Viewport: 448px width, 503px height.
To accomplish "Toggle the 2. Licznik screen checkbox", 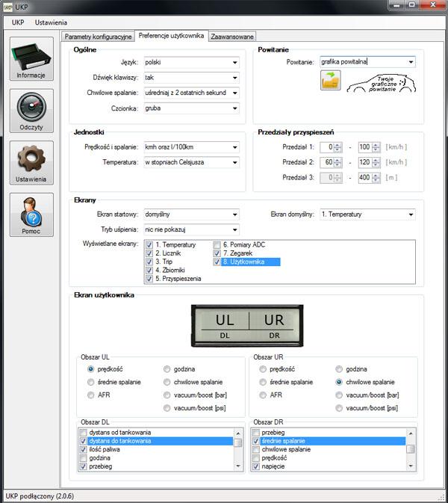I will tap(149, 253).
